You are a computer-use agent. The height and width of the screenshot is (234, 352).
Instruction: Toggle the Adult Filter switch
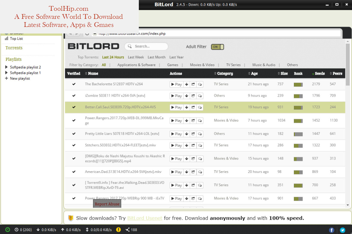pos(217,47)
